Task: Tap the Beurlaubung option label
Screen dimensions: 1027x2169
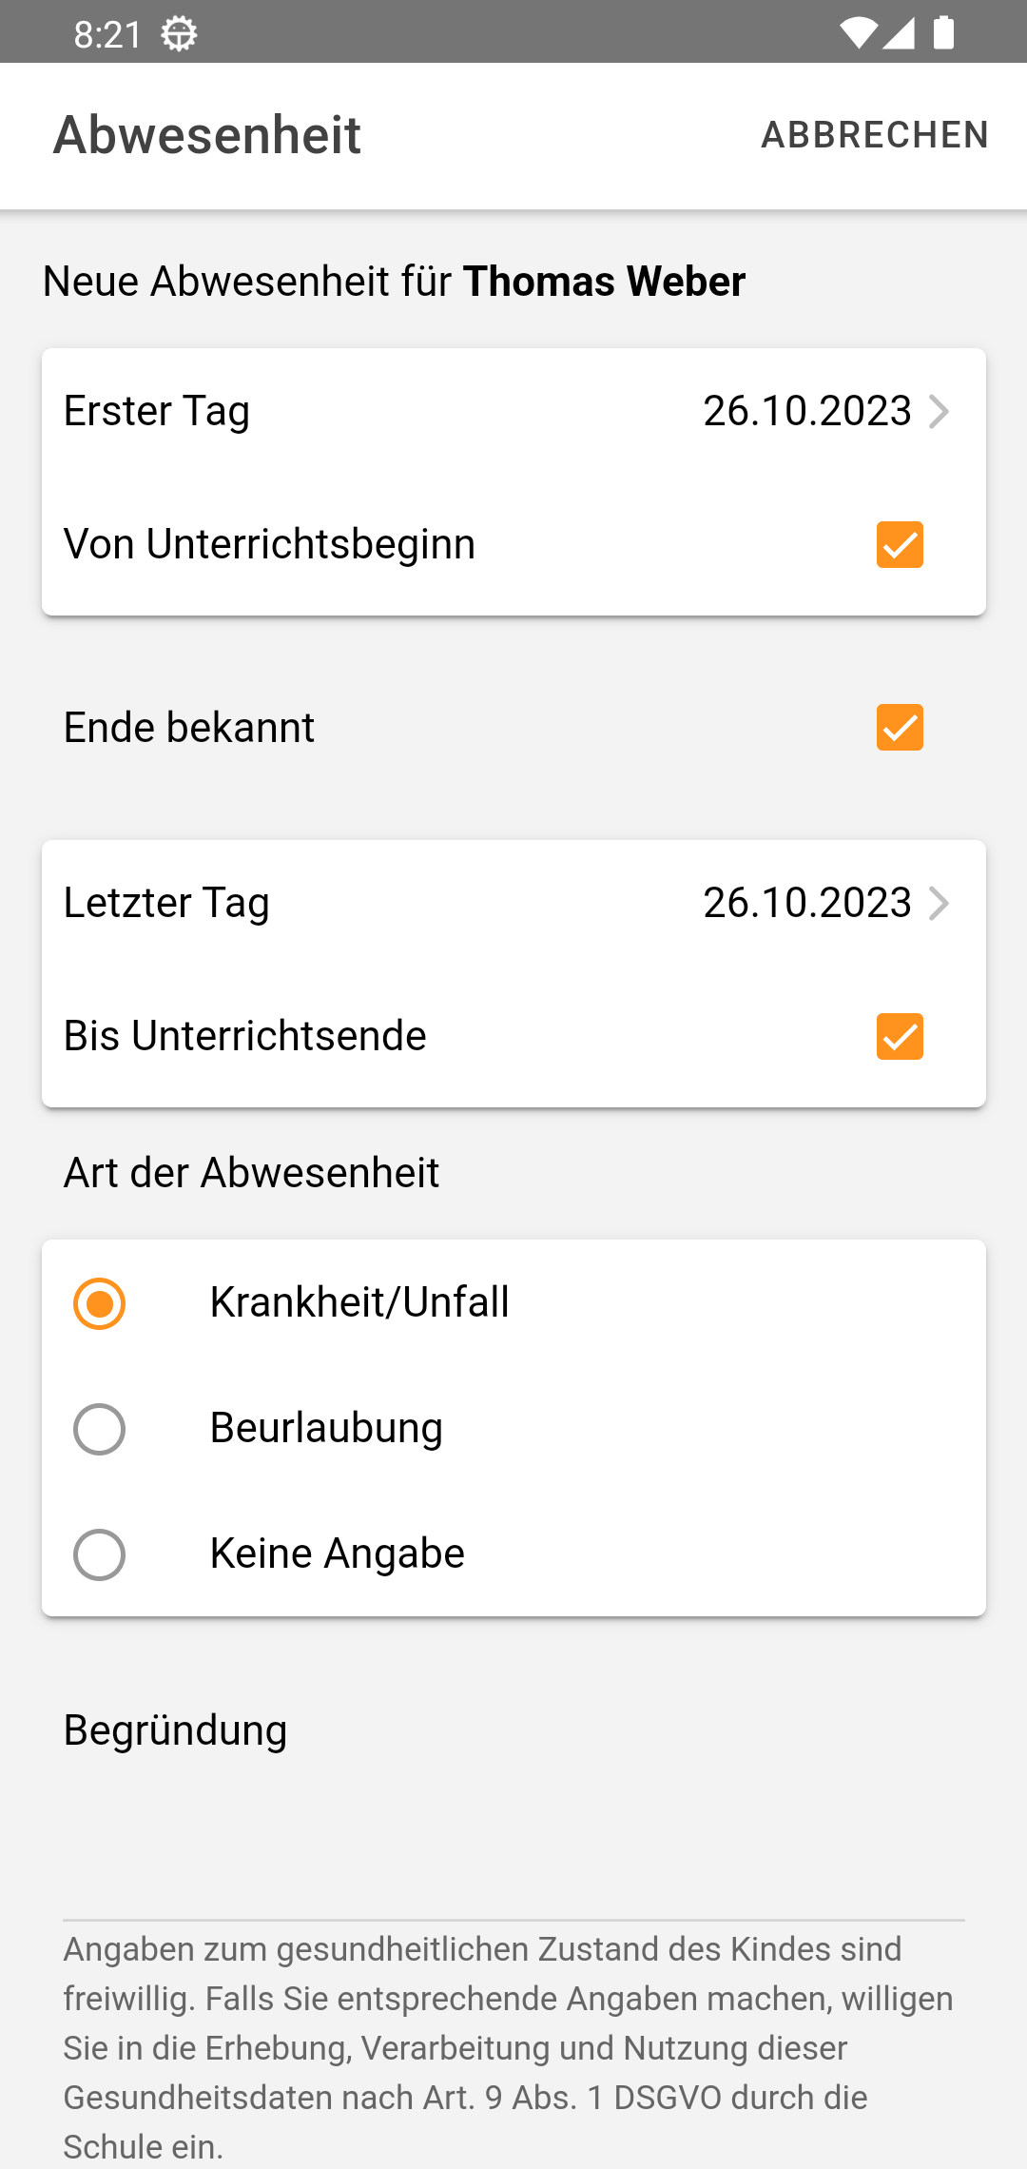Action: [x=326, y=1428]
